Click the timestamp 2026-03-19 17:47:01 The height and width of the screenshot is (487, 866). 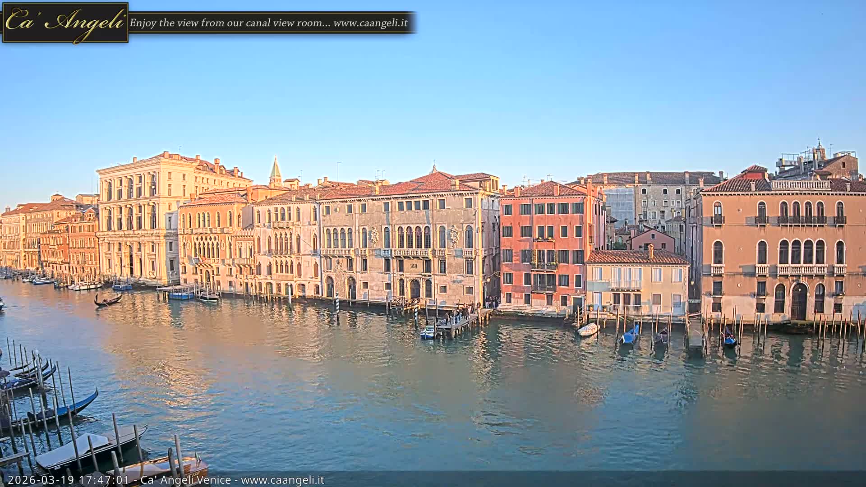pyautogui.click(x=69, y=480)
